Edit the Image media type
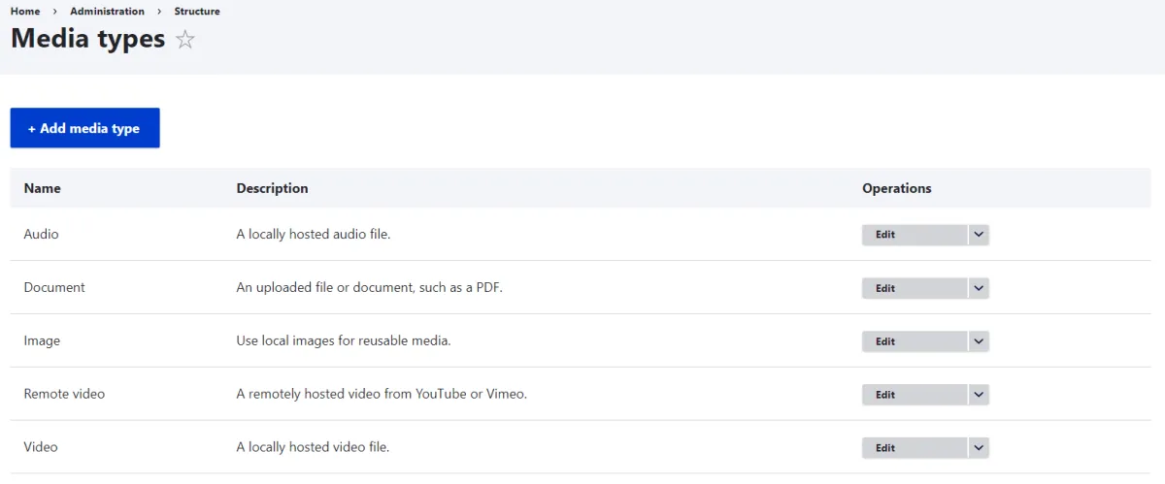 (x=915, y=341)
